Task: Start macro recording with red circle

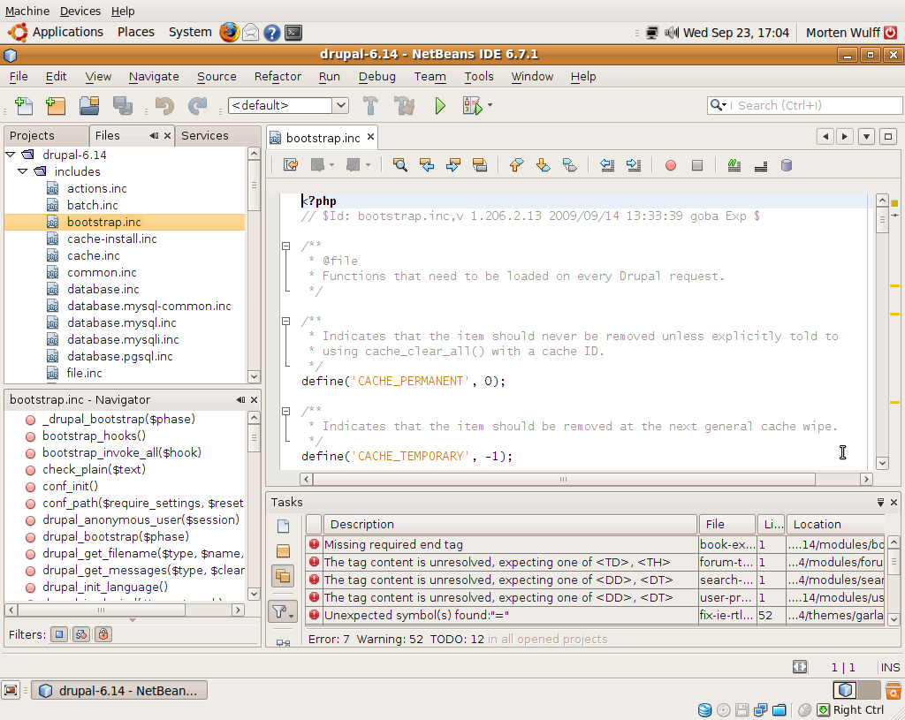Action: tap(671, 165)
